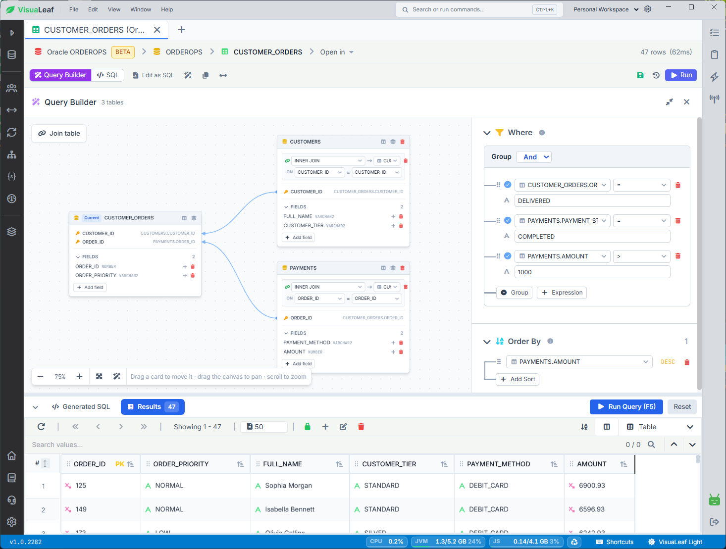Switch to Query Builder mode

tap(61, 75)
